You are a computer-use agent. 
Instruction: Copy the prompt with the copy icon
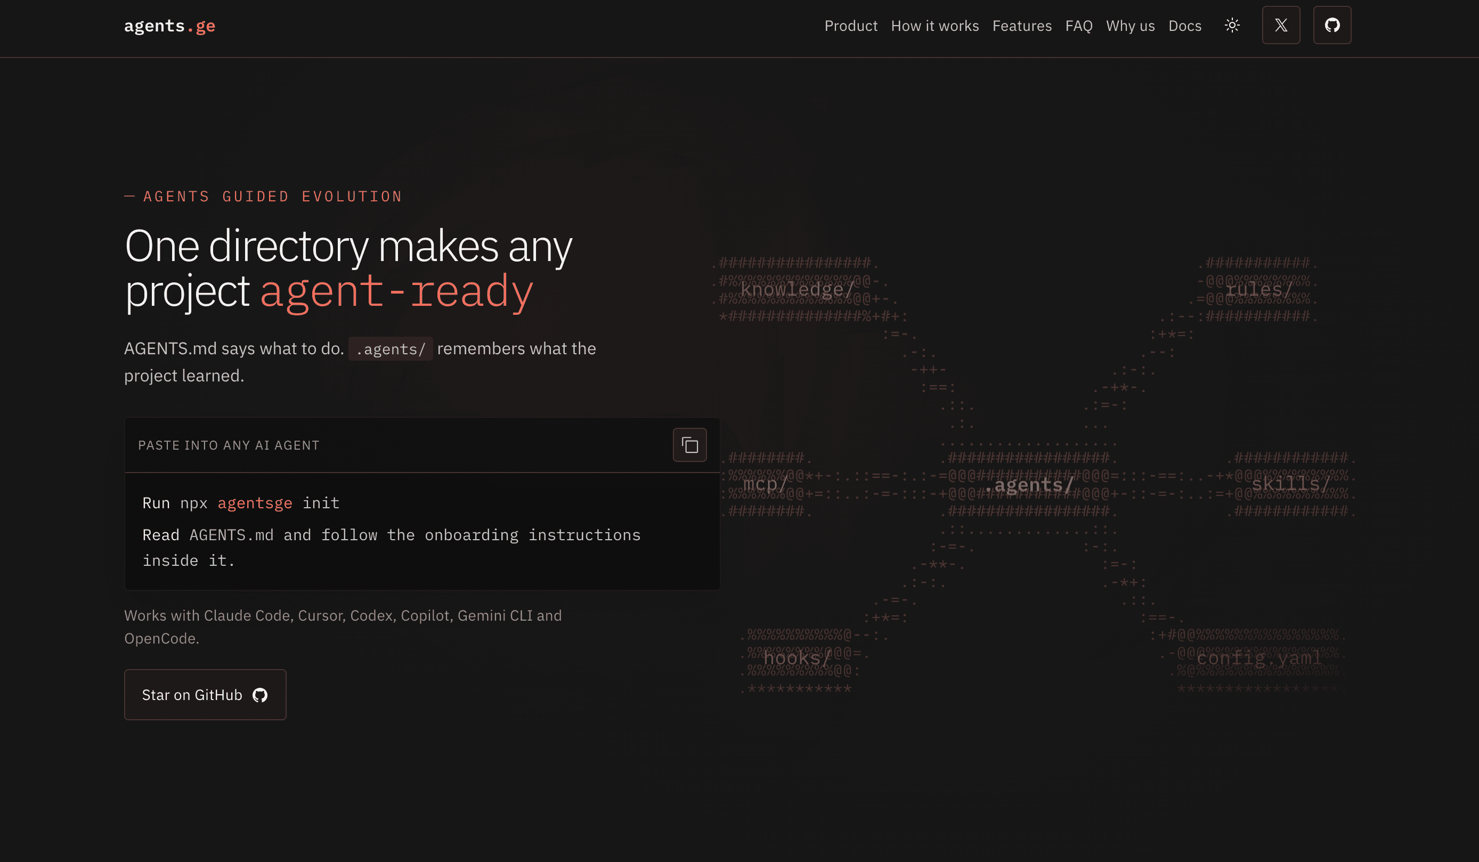point(689,445)
